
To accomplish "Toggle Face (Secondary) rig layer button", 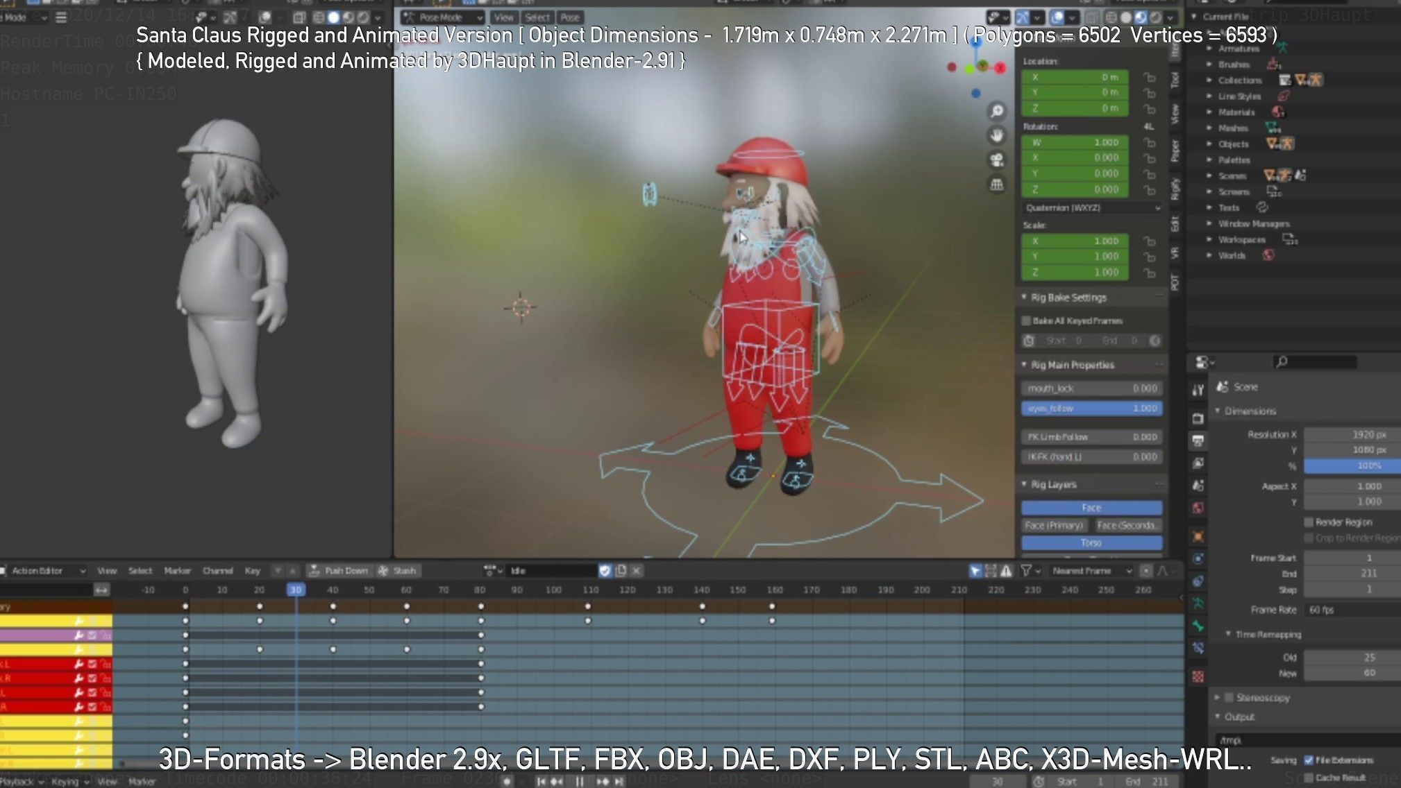I will 1127,525.
